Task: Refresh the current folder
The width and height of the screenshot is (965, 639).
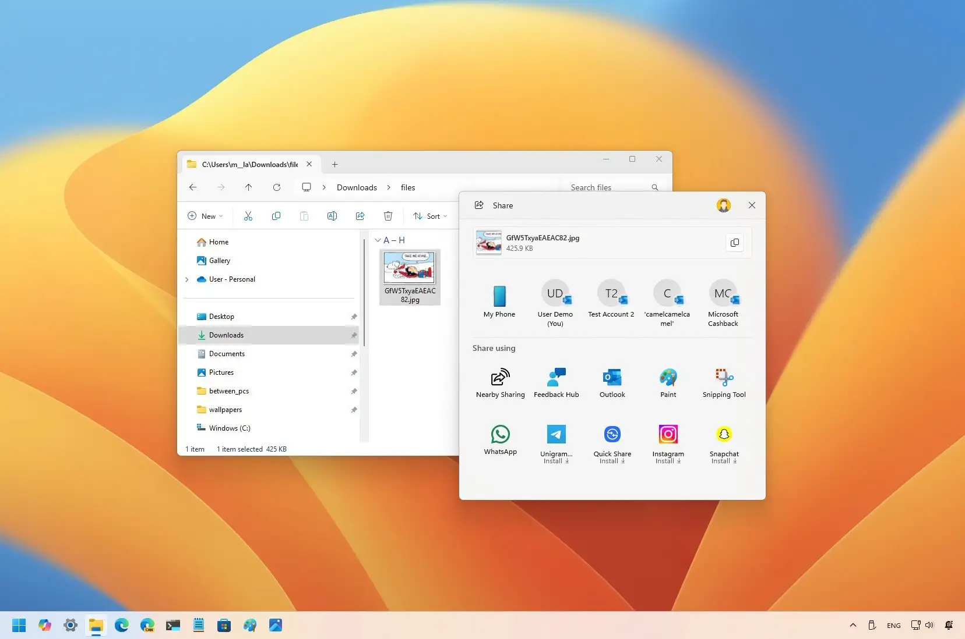Action: pos(277,187)
